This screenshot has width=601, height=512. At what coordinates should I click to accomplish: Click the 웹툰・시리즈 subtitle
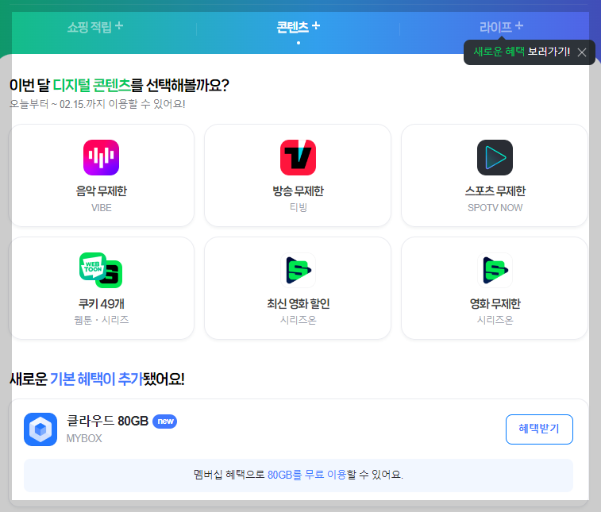pyautogui.click(x=101, y=320)
